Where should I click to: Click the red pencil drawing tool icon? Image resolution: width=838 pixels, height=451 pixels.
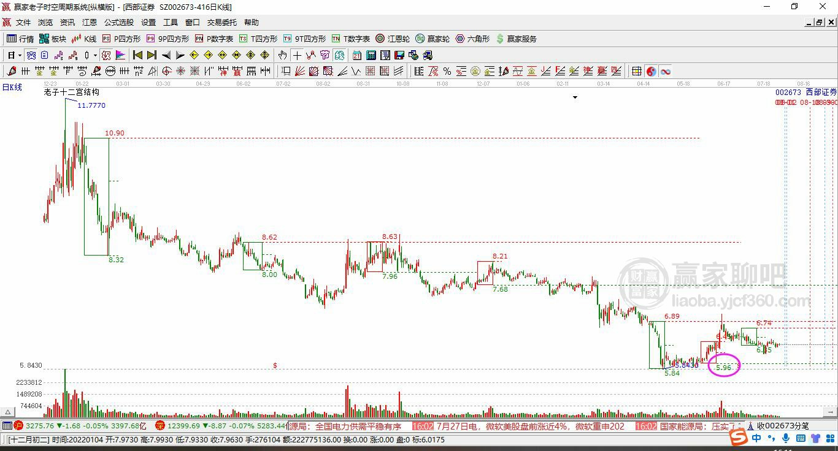point(11,71)
